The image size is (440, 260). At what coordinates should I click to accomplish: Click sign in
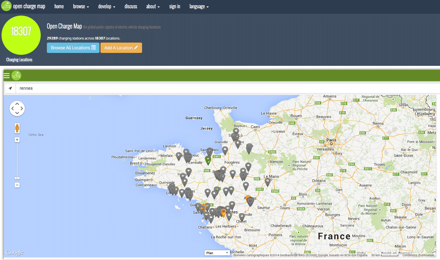click(175, 6)
